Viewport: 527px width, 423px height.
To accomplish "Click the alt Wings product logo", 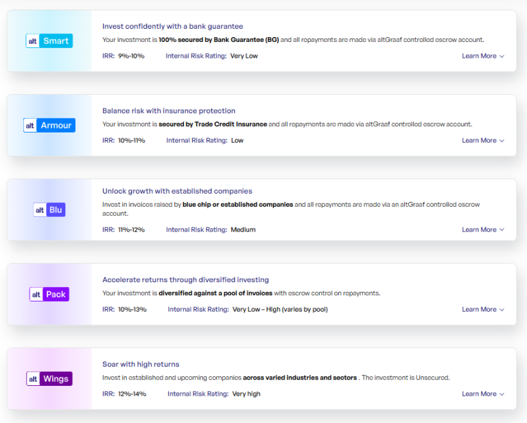I will (49, 378).
